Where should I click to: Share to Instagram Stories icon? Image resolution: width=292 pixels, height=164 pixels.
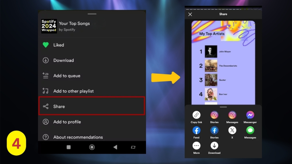[x=214, y=115]
